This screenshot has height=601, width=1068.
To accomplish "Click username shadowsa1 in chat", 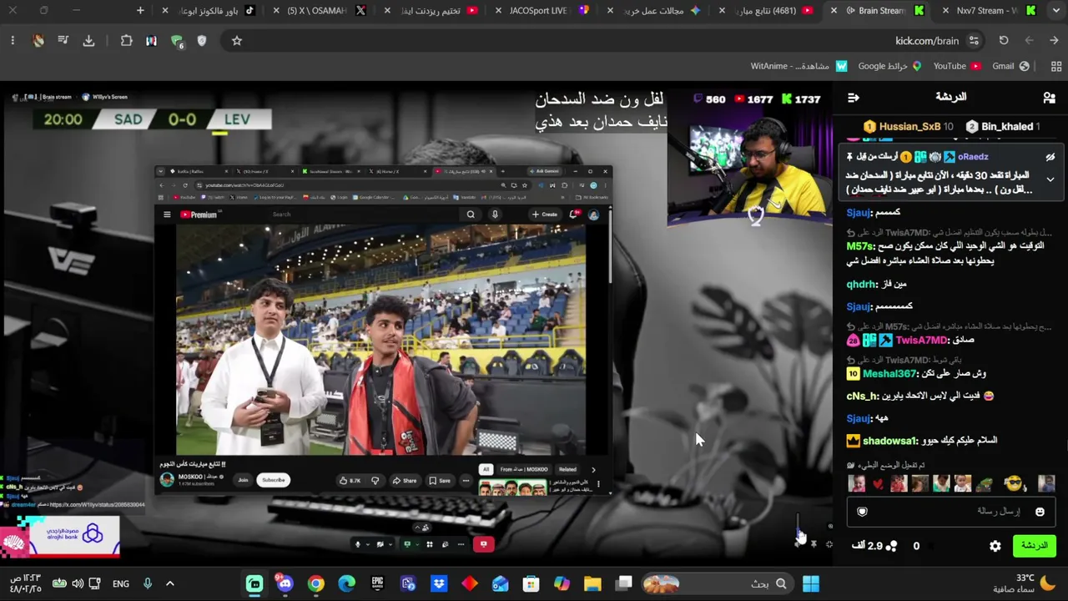I will coord(890,441).
